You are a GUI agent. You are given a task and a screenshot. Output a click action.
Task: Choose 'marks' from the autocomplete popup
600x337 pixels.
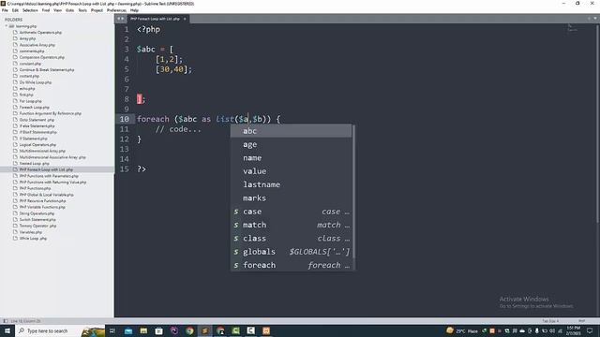click(292, 198)
